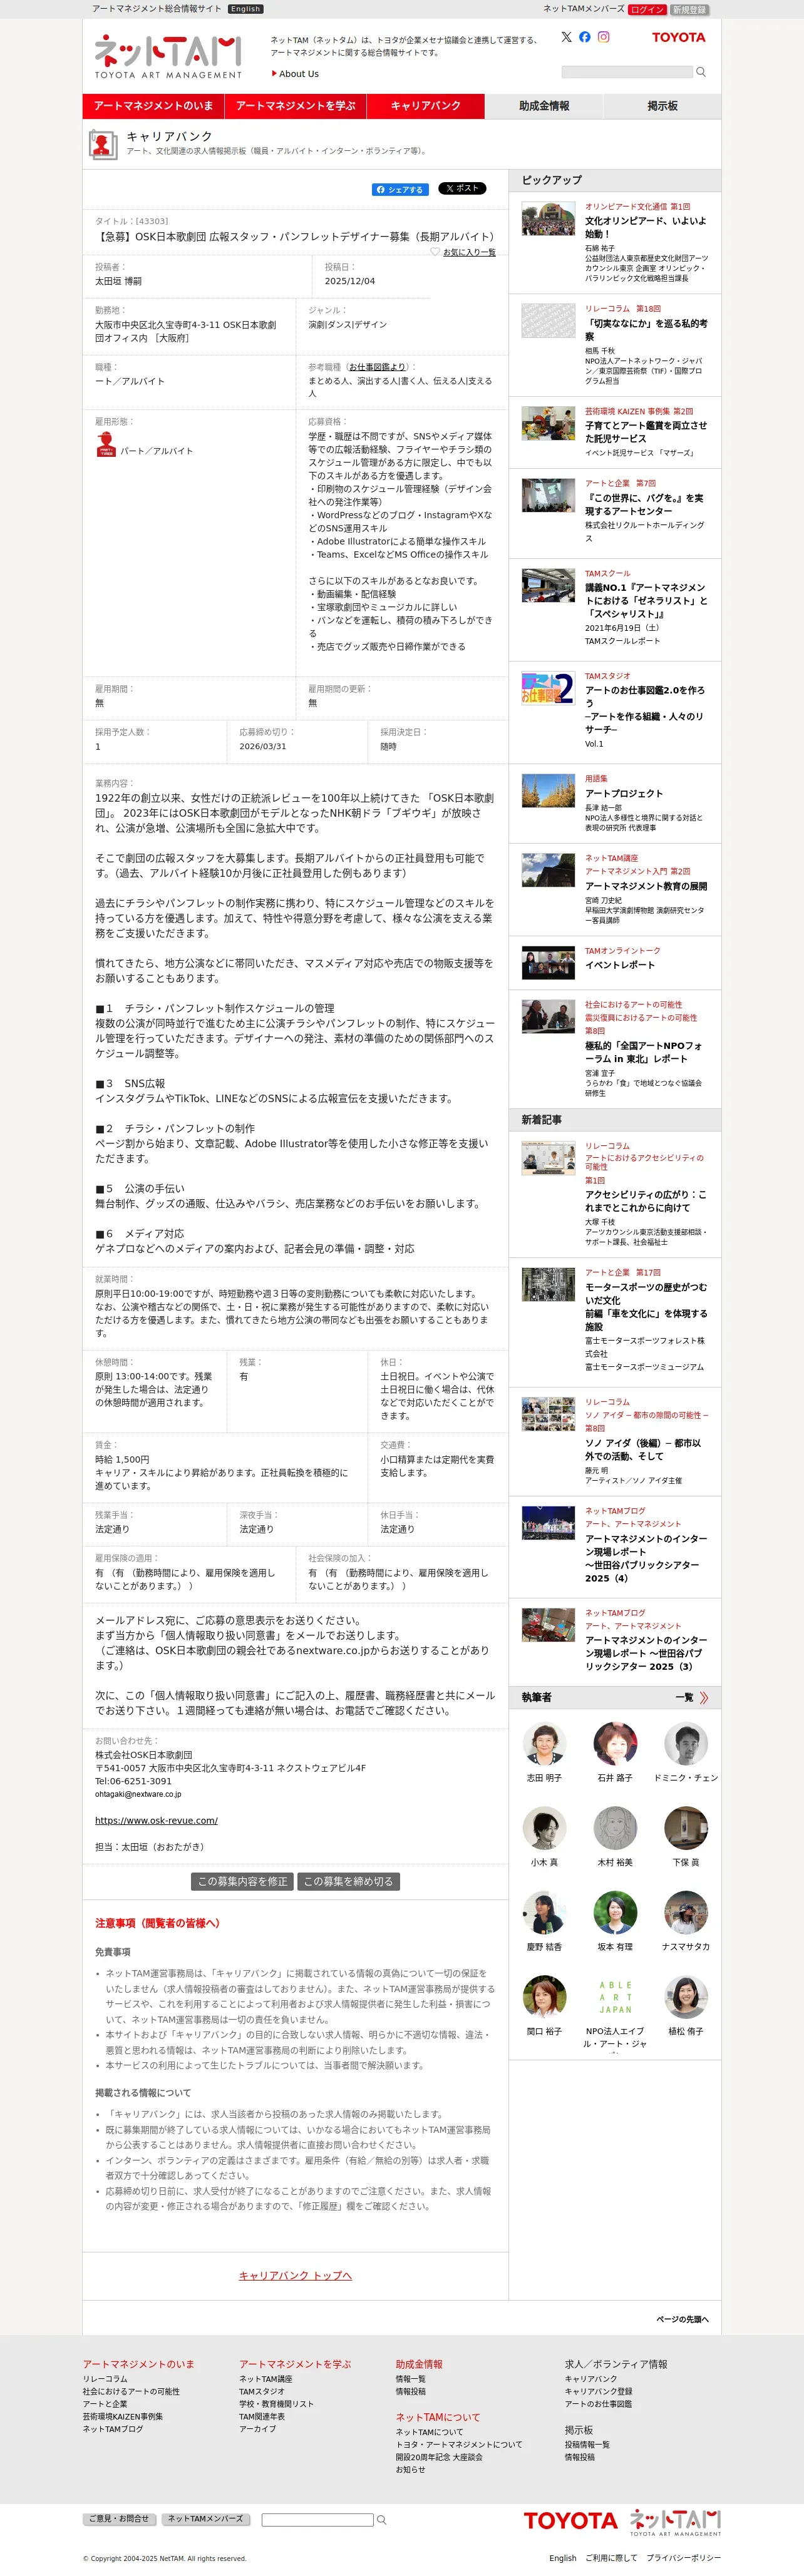Select author 小木 真 portrait
Screen dimensions: 804x2576
coord(544,1828)
